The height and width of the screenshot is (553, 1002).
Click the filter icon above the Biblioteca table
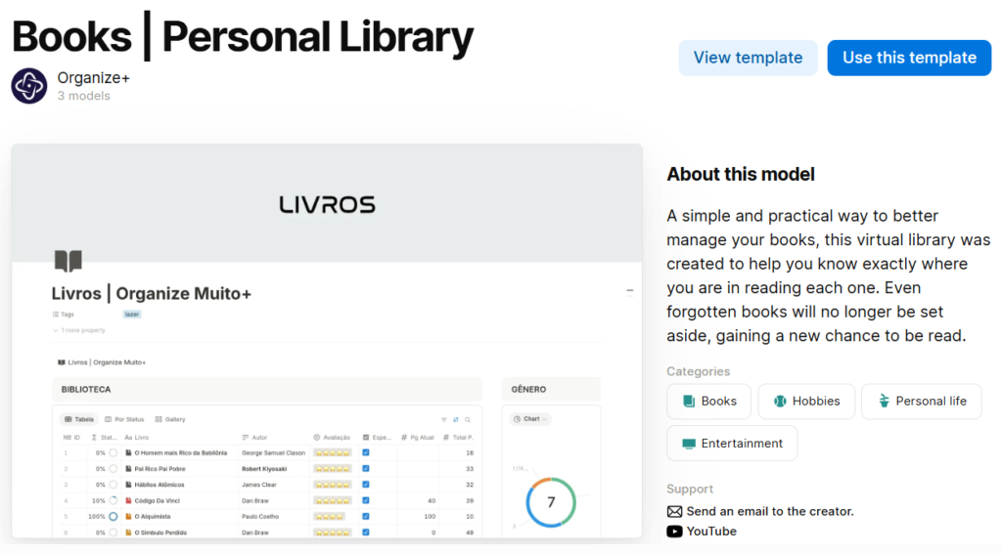point(443,420)
